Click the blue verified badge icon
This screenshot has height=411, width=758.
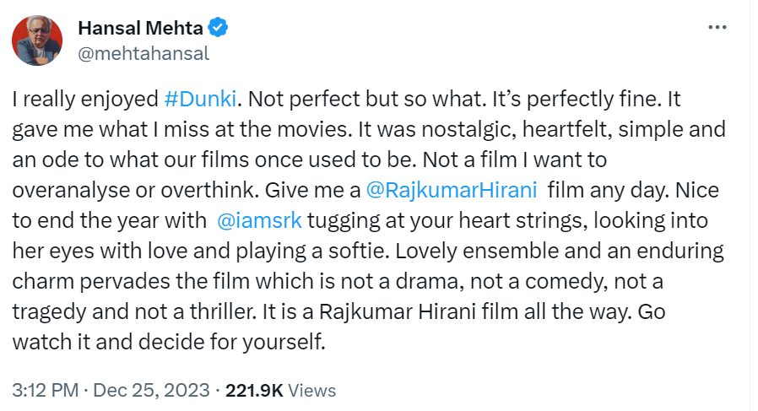click(218, 28)
